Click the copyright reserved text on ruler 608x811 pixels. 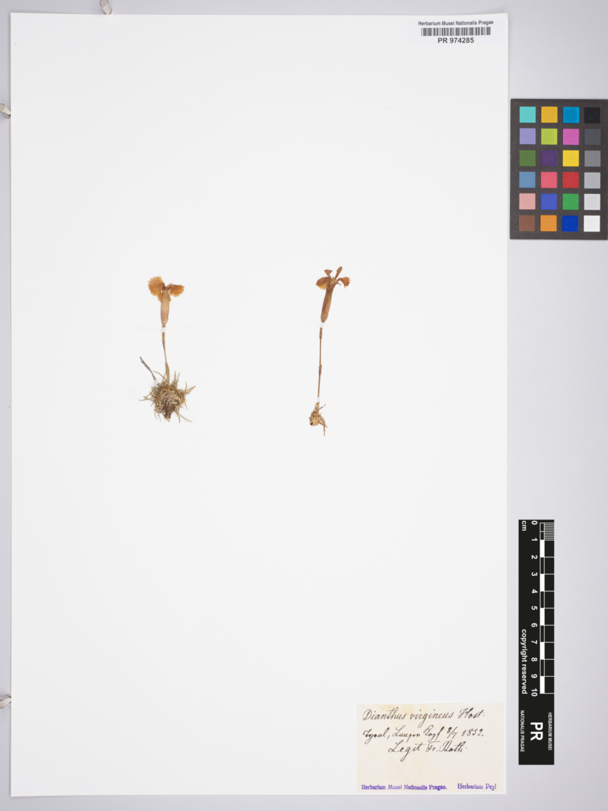coord(524,661)
